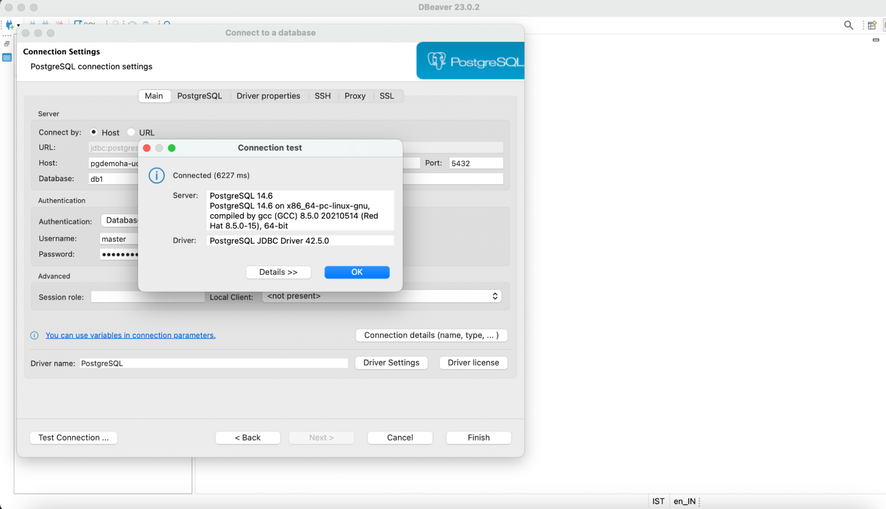The width and height of the screenshot is (886, 509).
Task: Click the Host input field
Action: click(113, 163)
